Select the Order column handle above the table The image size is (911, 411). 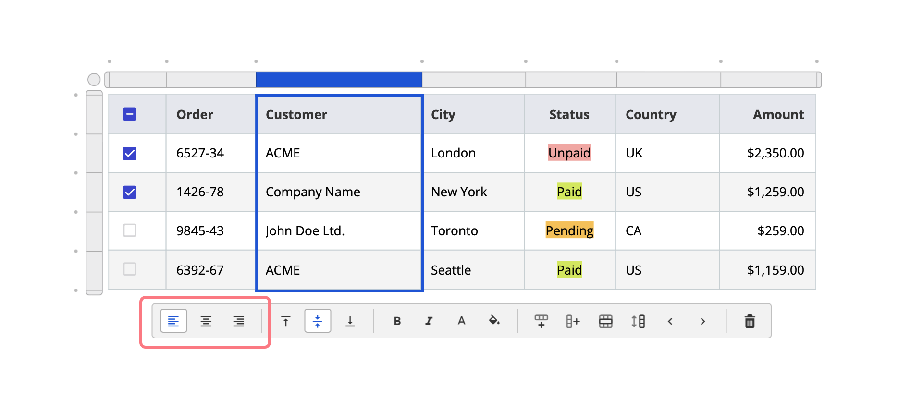(x=211, y=80)
